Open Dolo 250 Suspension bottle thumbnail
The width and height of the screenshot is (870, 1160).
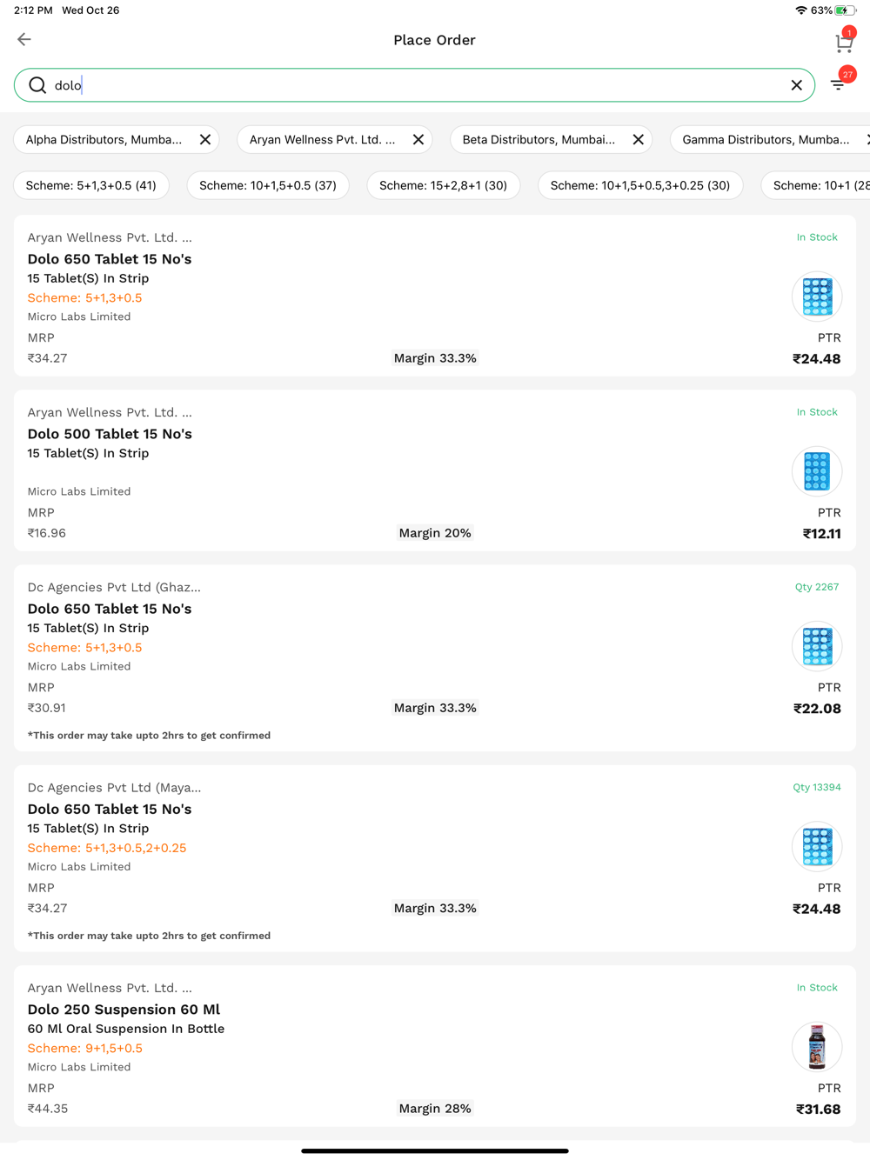click(x=817, y=1047)
